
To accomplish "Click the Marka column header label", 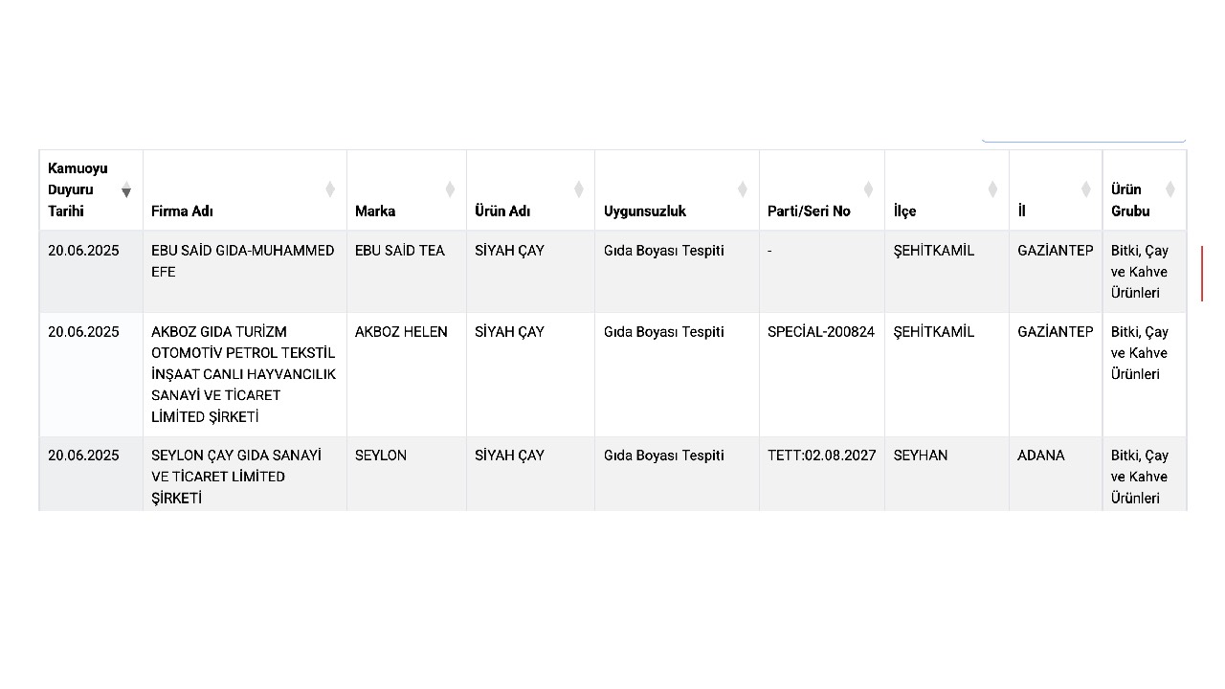I will pyautogui.click(x=375, y=211).
